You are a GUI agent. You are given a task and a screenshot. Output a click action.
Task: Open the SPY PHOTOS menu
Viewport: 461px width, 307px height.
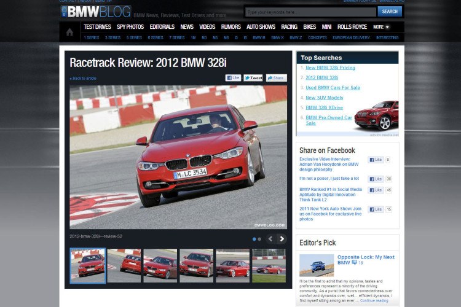pos(130,27)
